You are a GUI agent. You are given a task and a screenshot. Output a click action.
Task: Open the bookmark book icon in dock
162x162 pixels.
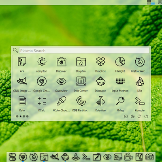point(139,157)
